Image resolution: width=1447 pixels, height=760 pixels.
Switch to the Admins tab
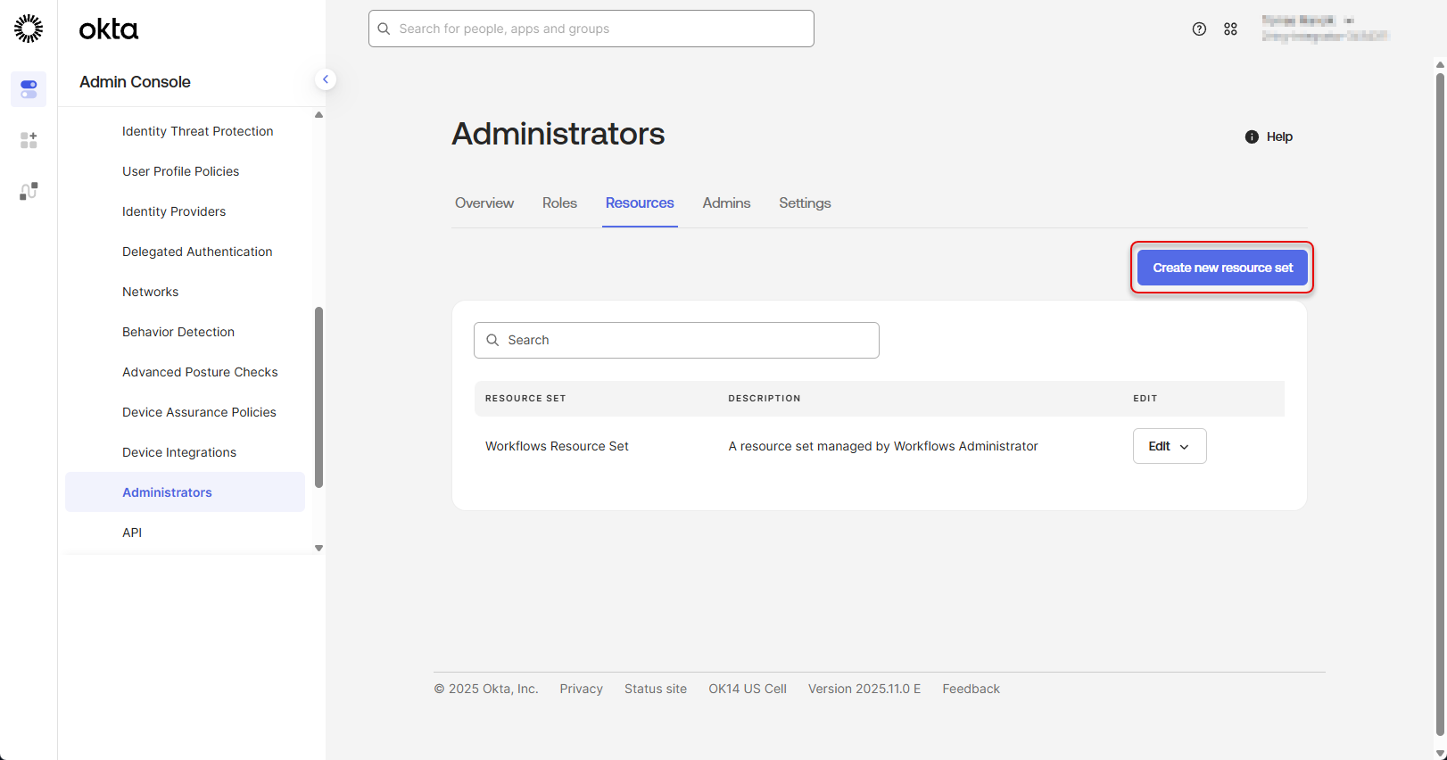(726, 203)
